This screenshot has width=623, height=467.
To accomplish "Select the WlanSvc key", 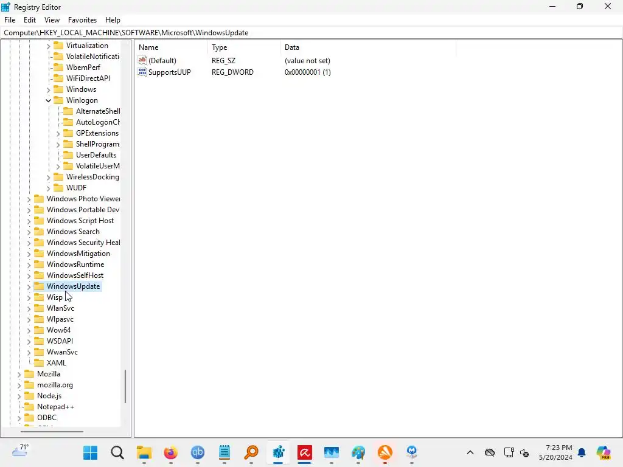I will click(x=60, y=308).
